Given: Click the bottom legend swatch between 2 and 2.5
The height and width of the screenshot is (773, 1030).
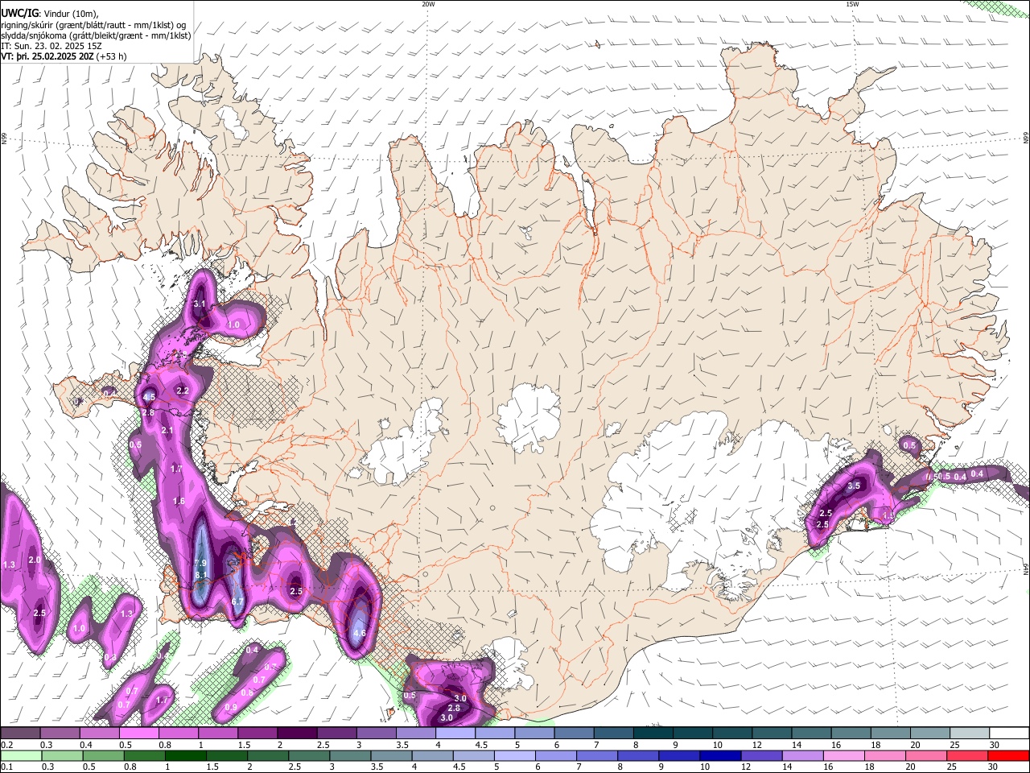Looking at the screenshot, I should 270,755.
